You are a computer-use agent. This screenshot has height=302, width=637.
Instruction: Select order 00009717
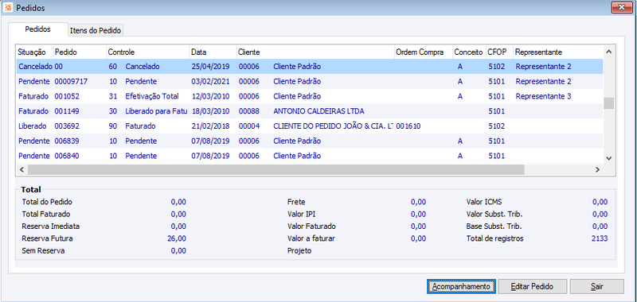310,82
